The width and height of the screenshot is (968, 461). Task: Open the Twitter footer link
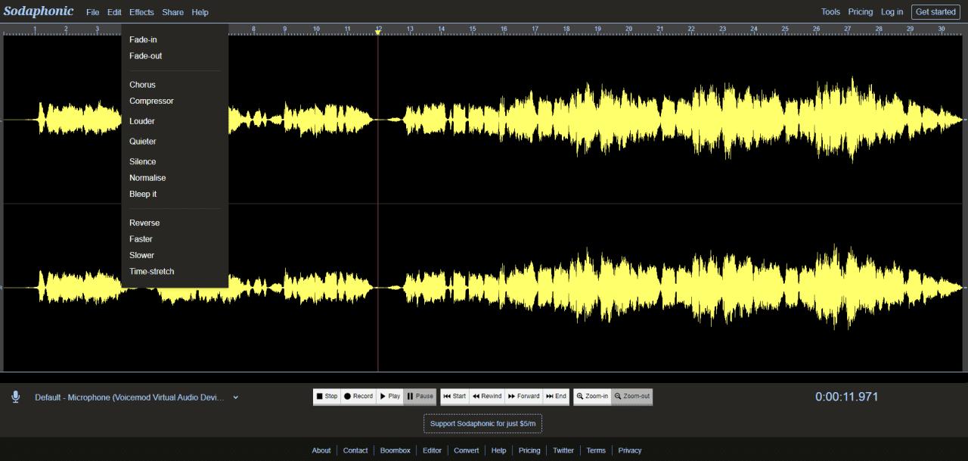click(x=563, y=450)
